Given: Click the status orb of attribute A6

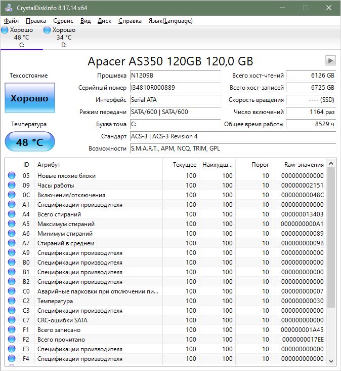Looking at the screenshot, I should [12, 233].
